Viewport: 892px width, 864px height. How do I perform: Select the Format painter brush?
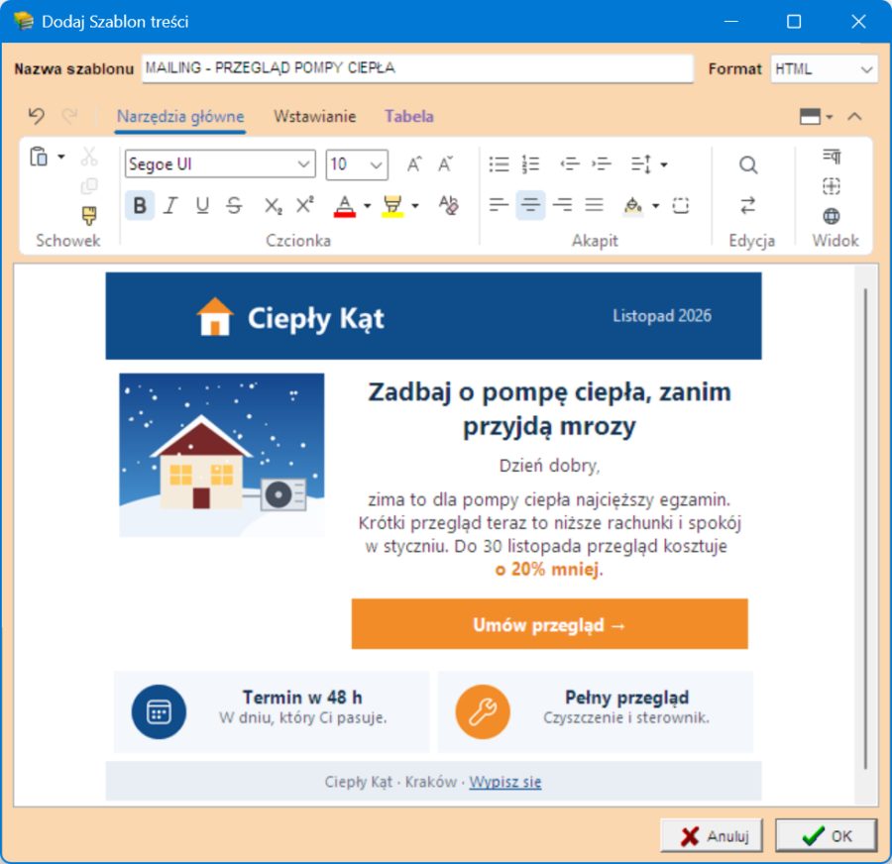pyautogui.click(x=89, y=216)
